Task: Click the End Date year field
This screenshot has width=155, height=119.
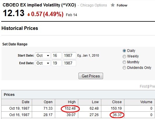Action: 69,63
